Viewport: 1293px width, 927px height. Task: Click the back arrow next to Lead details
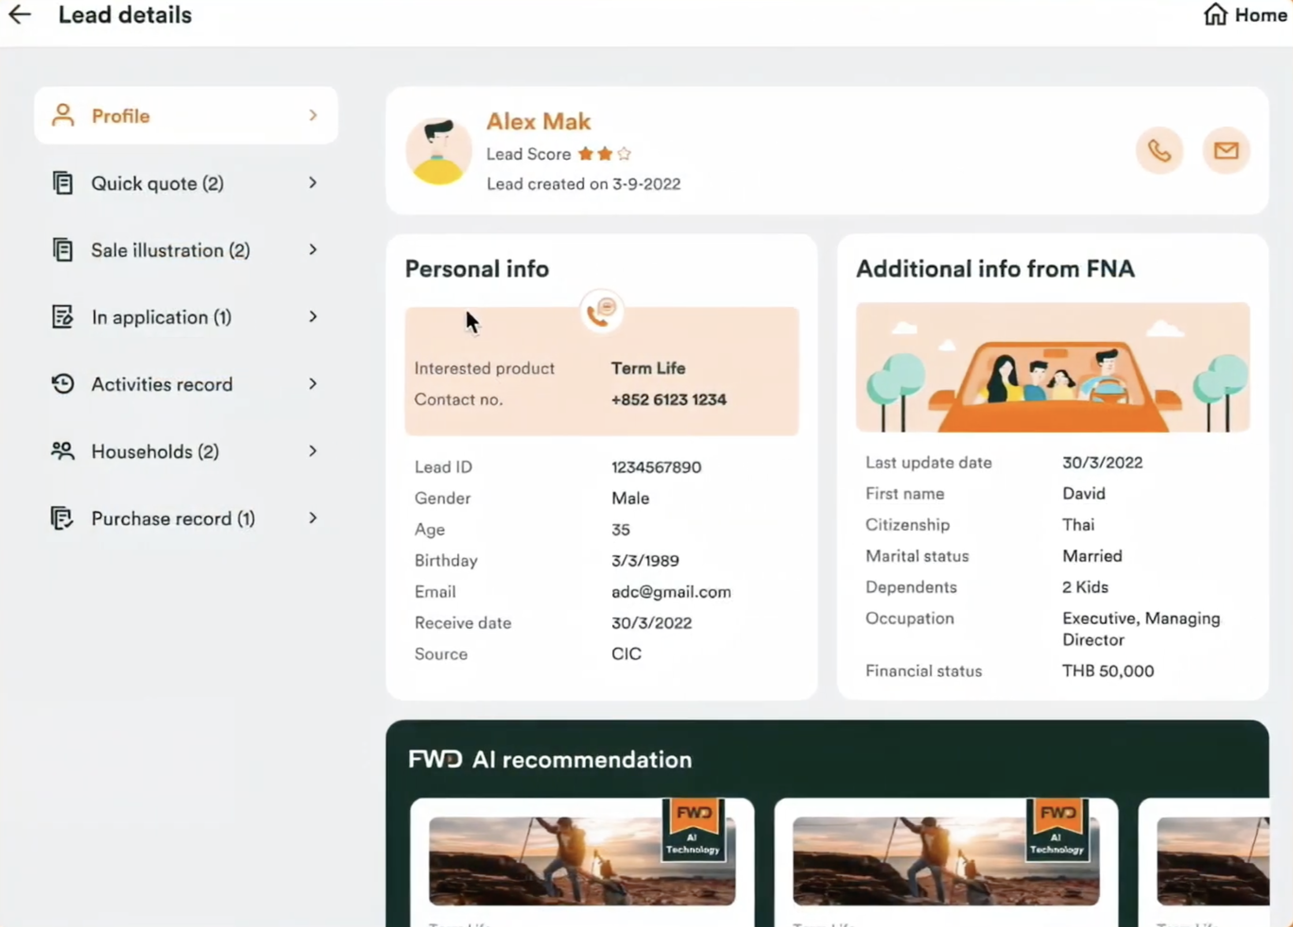[20, 14]
